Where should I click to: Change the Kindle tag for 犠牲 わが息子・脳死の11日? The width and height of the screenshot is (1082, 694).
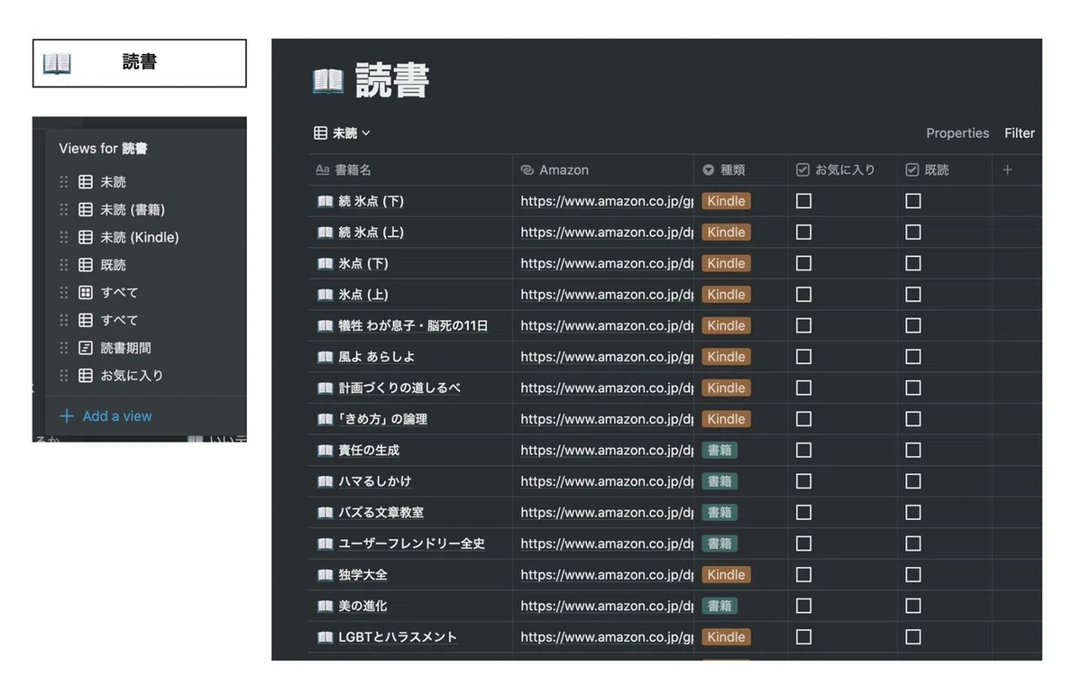(726, 325)
